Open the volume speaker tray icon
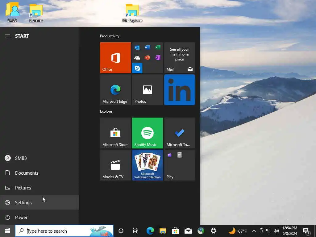The image size is (316, 237). point(276,231)
